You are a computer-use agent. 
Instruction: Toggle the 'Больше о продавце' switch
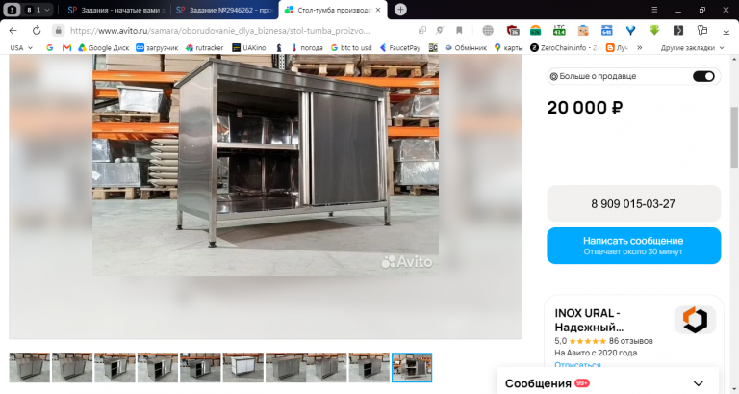pyautogui.click(x=703, y=76)
